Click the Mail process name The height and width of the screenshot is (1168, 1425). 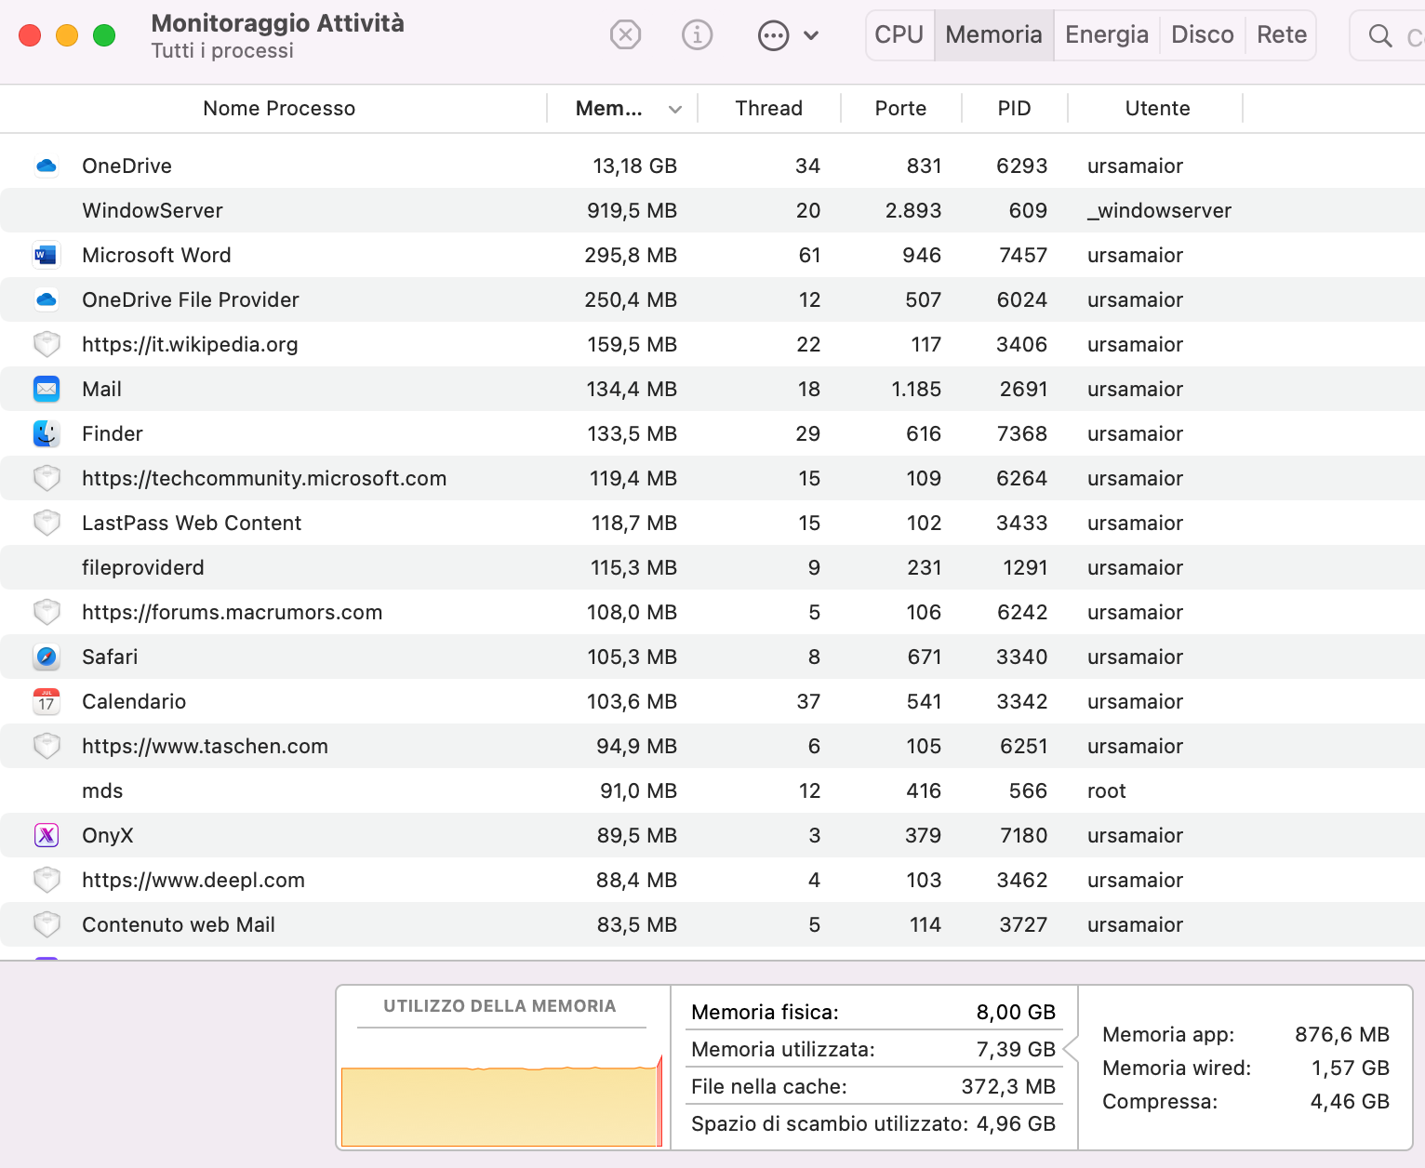click(x=101, y=389)
